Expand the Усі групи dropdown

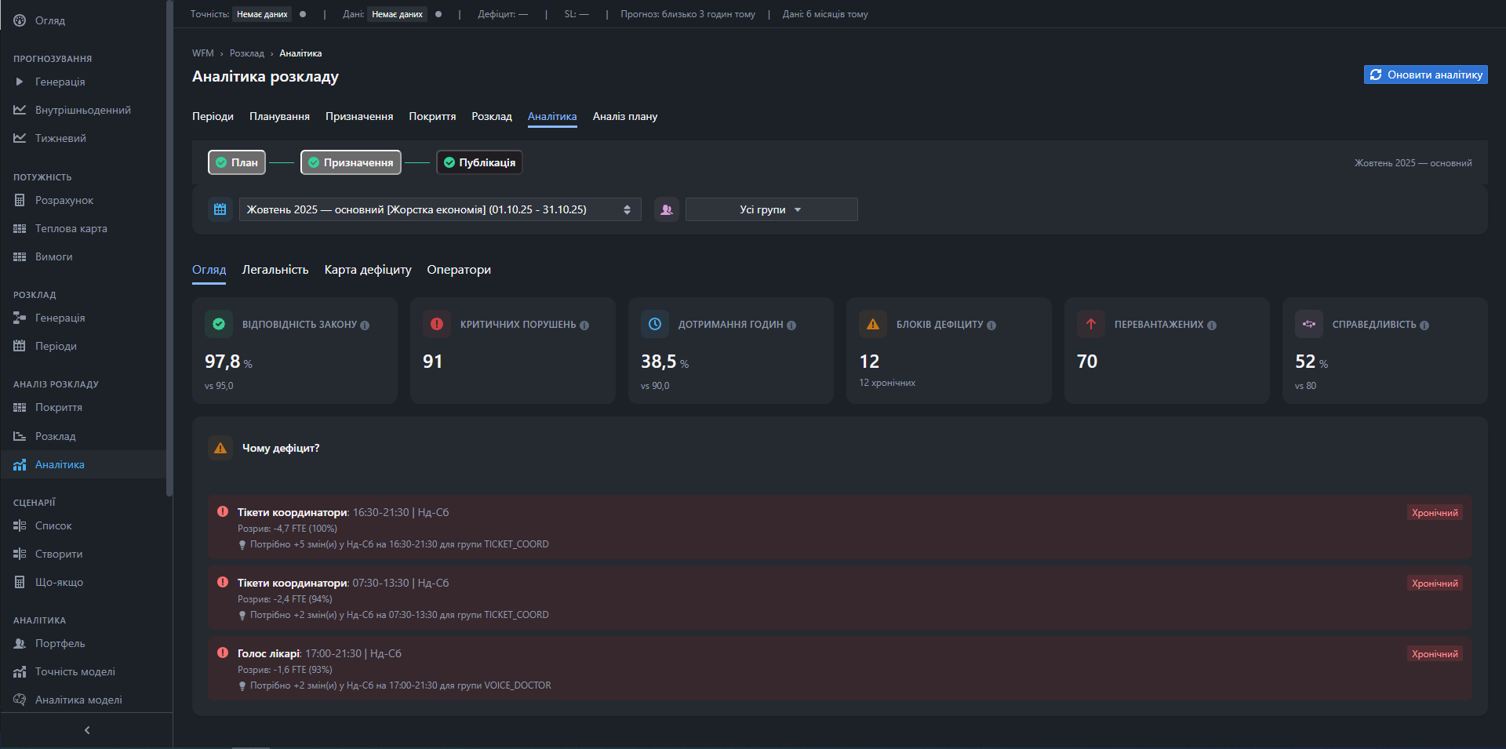pos(771,209)
